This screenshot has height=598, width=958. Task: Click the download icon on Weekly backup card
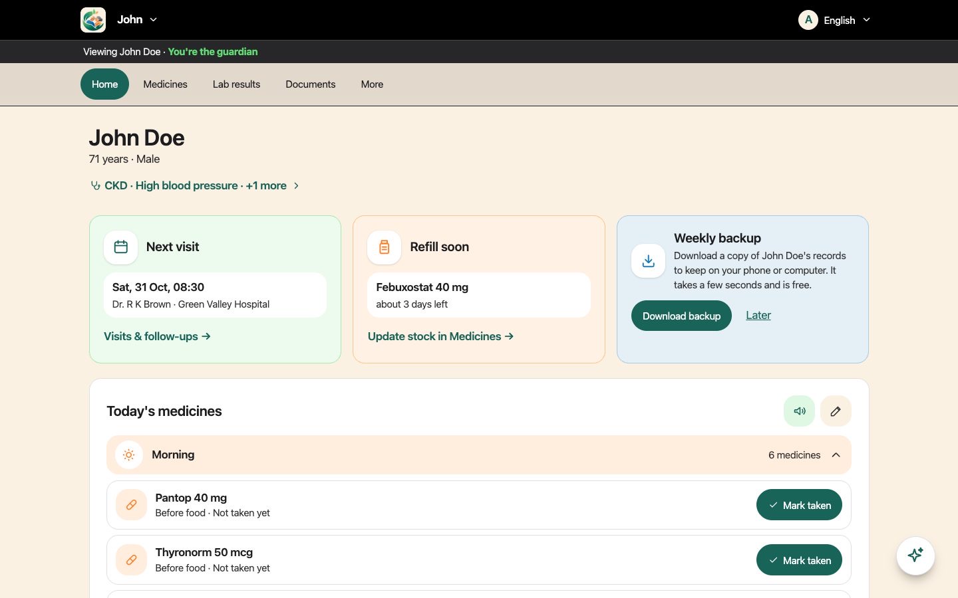[x=648, y=261]
